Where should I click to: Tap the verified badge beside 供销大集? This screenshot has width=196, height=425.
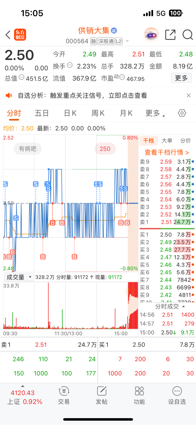point(114,31)
